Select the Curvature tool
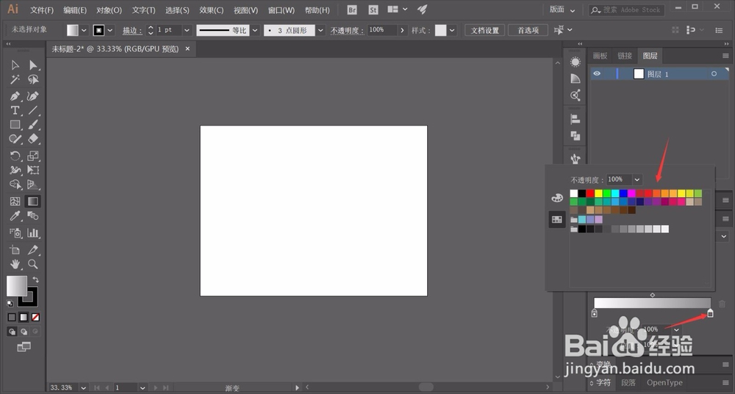Image resolution: width=735 pixels, height=394 pixels. 33,96
